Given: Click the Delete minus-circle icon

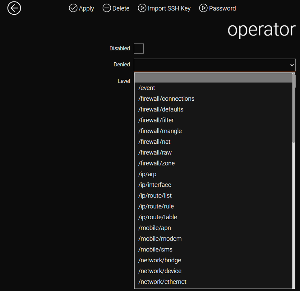Looking at the screenshot, I should (107, 8).
